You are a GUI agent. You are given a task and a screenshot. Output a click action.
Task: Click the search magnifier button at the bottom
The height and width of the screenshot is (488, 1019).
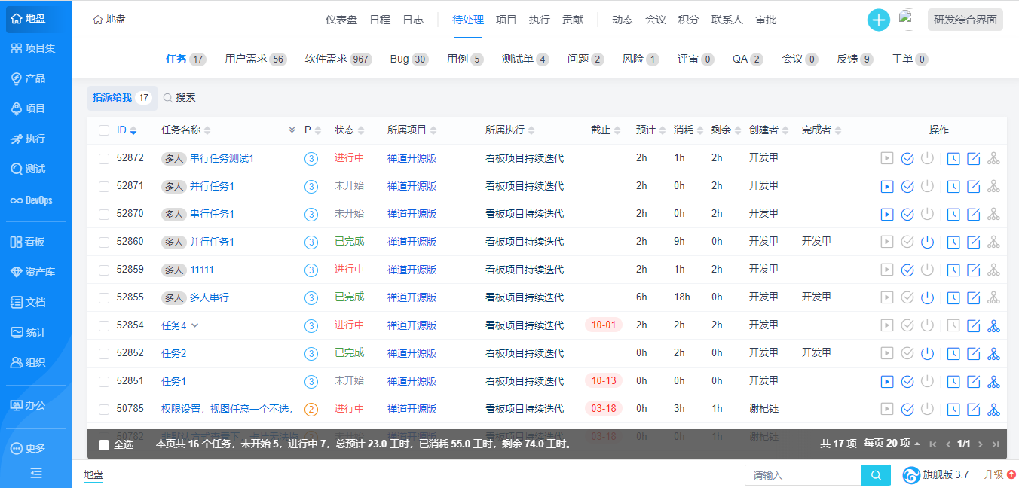876,475
